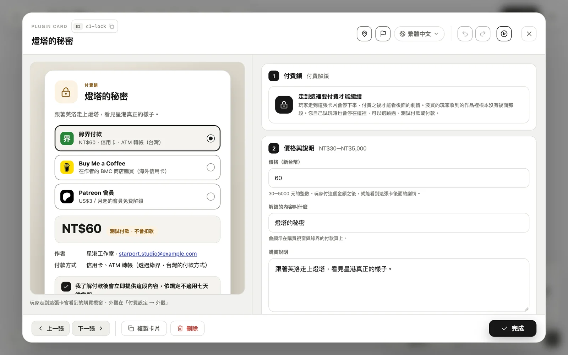Click the 購買說明 description textarea
Viewport: 568px width, 355px height.
point(399,285)
